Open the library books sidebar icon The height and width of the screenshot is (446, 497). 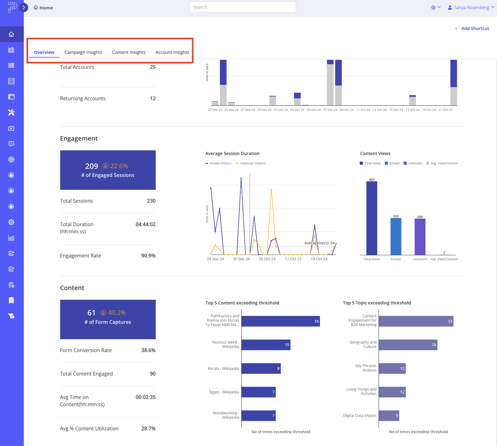pos(11,50)
